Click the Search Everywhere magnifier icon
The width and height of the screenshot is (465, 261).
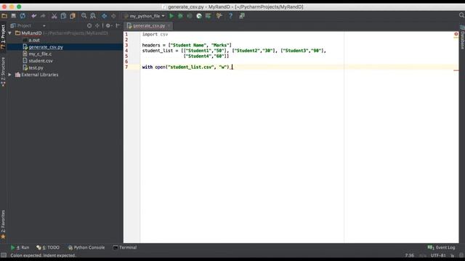coord(461,15)
